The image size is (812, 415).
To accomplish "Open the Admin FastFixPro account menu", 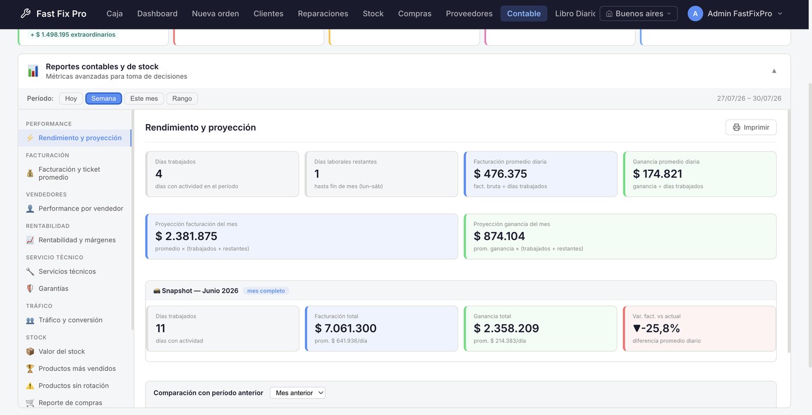I will point(735,13).
